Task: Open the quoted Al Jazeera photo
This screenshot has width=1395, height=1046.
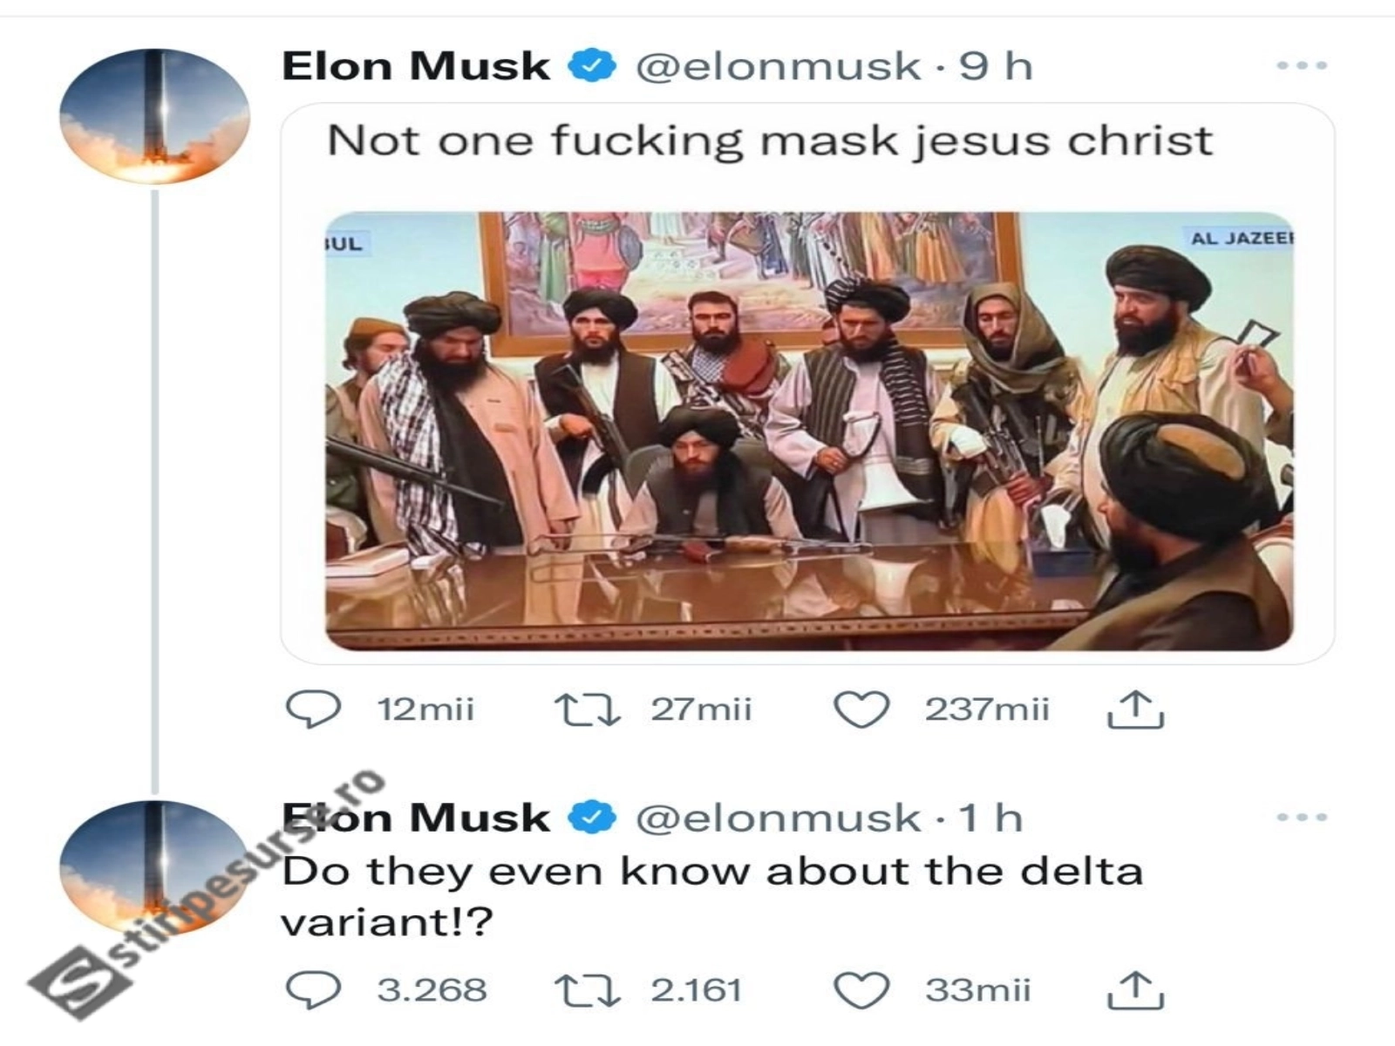Action: click(x=809, y=431)
